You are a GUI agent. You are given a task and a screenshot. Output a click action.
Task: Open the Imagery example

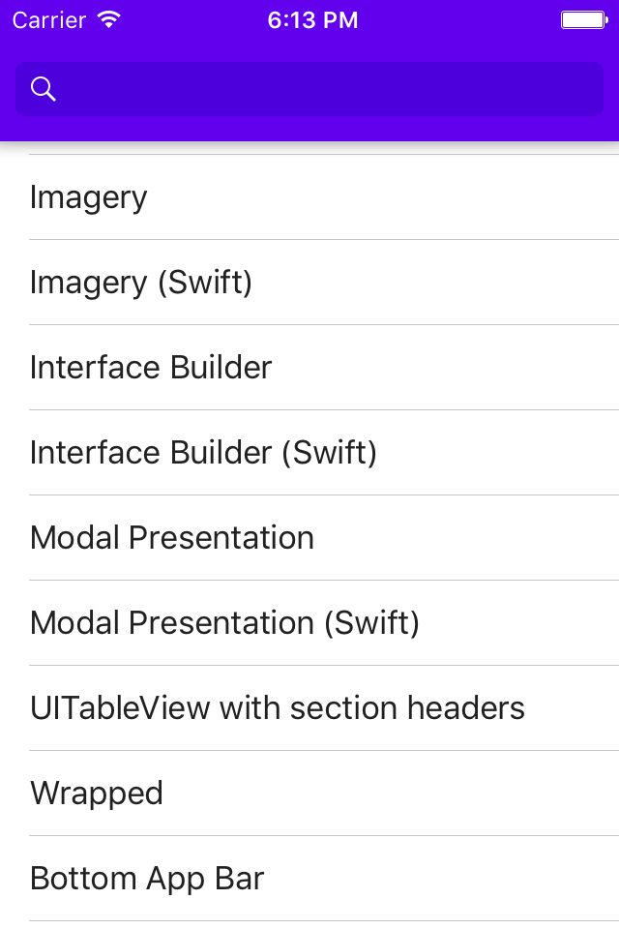(88, 196)
